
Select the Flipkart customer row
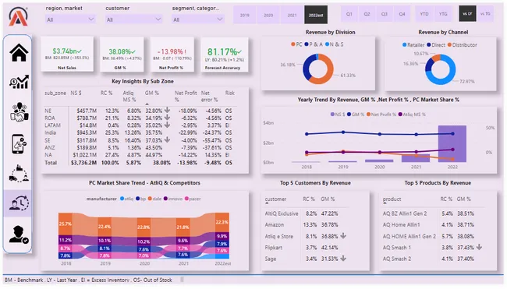(306, 248)
